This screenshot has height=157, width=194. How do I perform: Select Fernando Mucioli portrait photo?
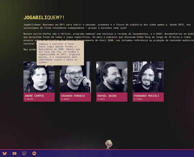point(148,77)
